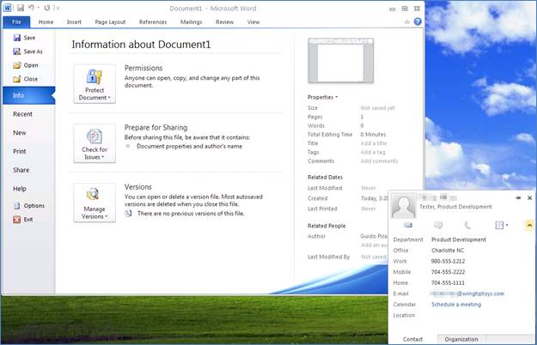Select the Contact tab in contact card
The width and height of the screenshot is (537, 345).
pos(412,339)
